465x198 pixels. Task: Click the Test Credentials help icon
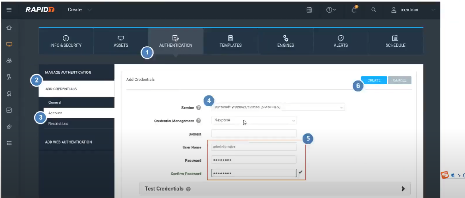point(188,189)
